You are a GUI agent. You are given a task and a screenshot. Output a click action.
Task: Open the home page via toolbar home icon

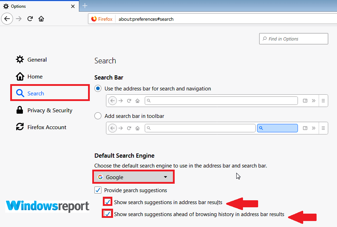(x=41, y=19)
